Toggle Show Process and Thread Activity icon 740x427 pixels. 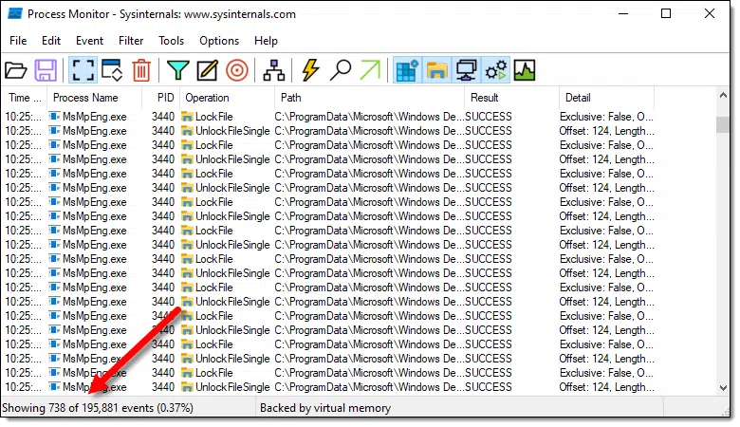point(495,71)
